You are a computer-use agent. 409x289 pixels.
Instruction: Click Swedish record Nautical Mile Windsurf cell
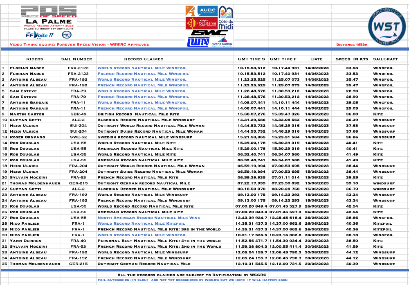[145, 137]
